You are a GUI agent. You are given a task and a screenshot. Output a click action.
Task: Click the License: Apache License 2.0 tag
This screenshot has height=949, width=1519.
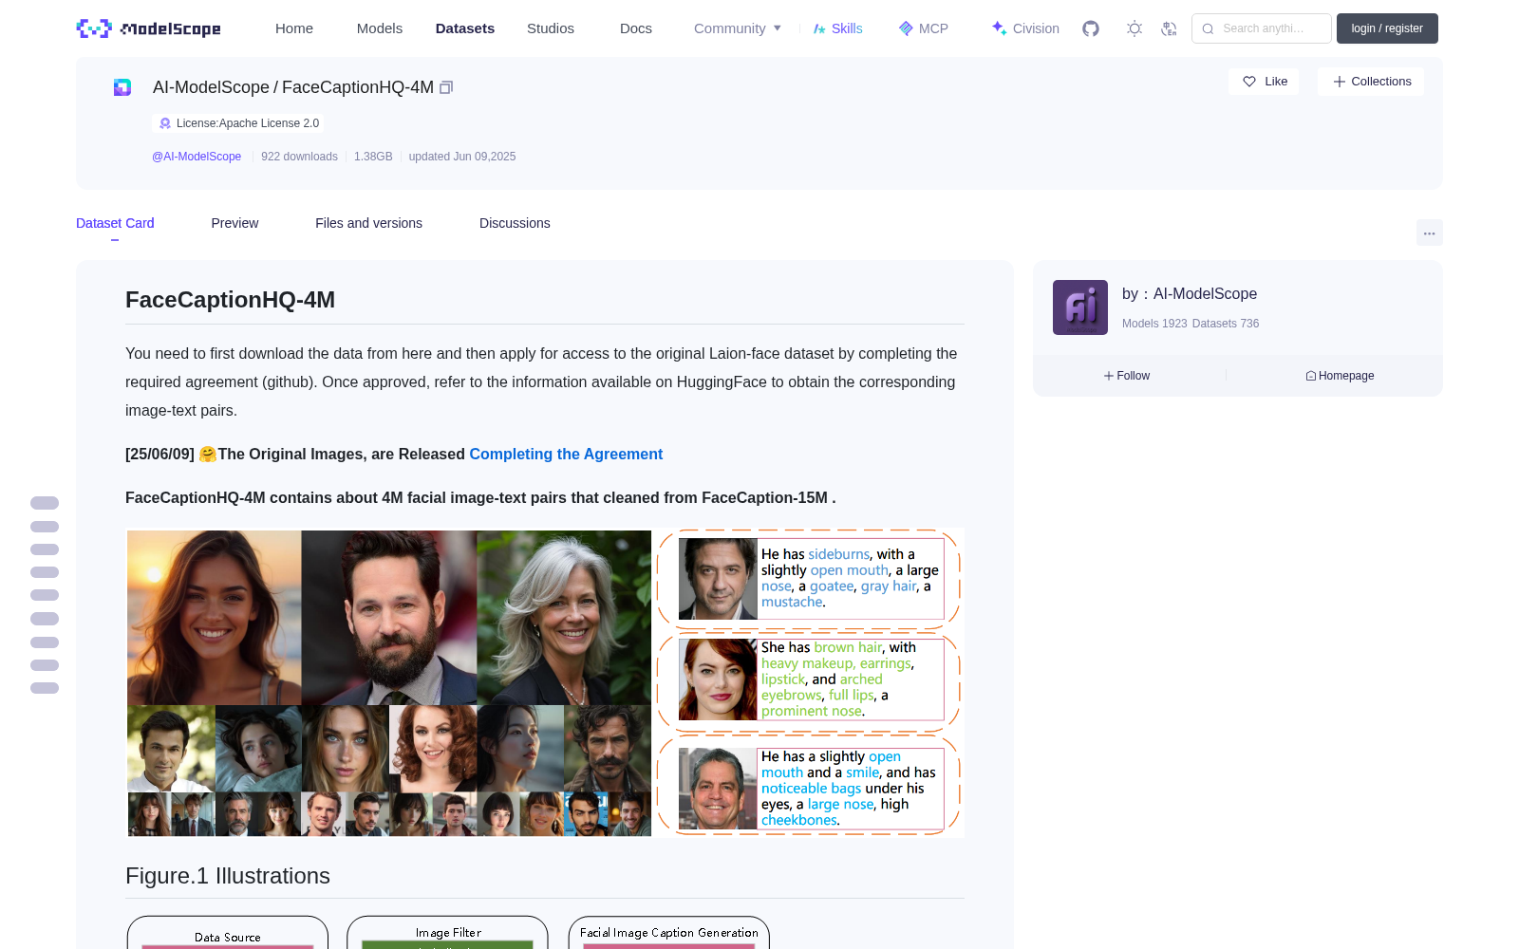(237, 123)
